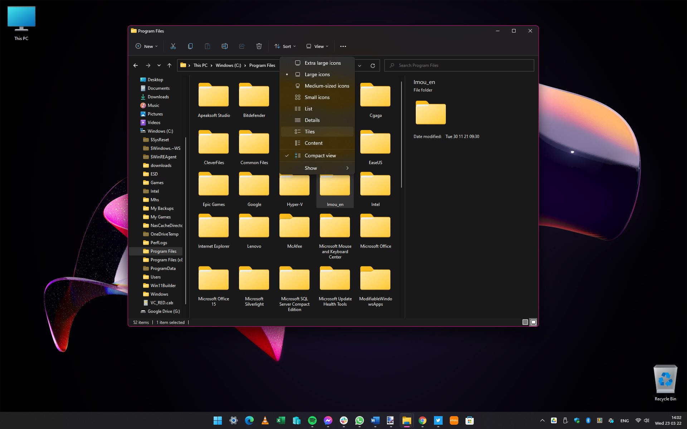Click the Share icon in the toolbar
Screen dimensions: 687x429
pos(242,46)
